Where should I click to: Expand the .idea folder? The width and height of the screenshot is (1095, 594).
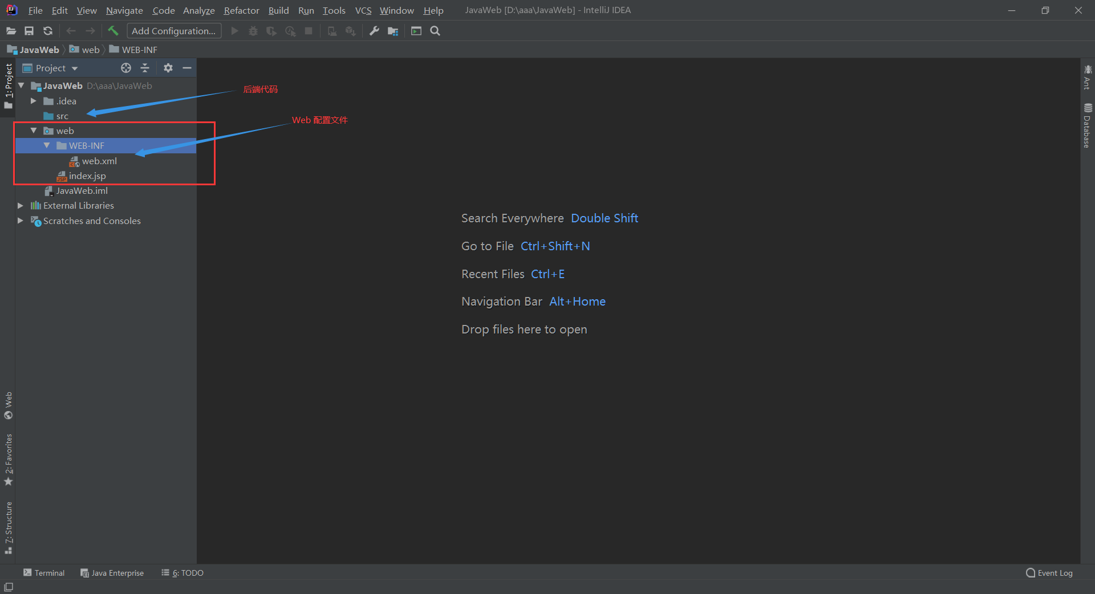(x=34, y=101)
